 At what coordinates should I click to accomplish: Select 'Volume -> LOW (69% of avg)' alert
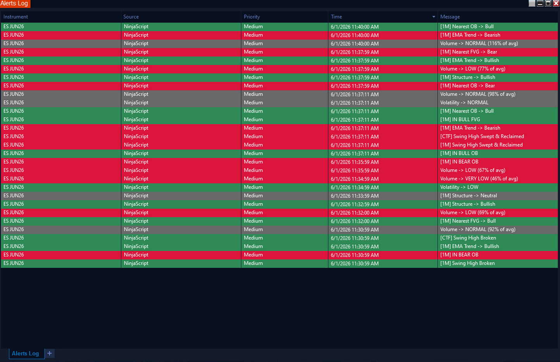(x=279, y=212)
